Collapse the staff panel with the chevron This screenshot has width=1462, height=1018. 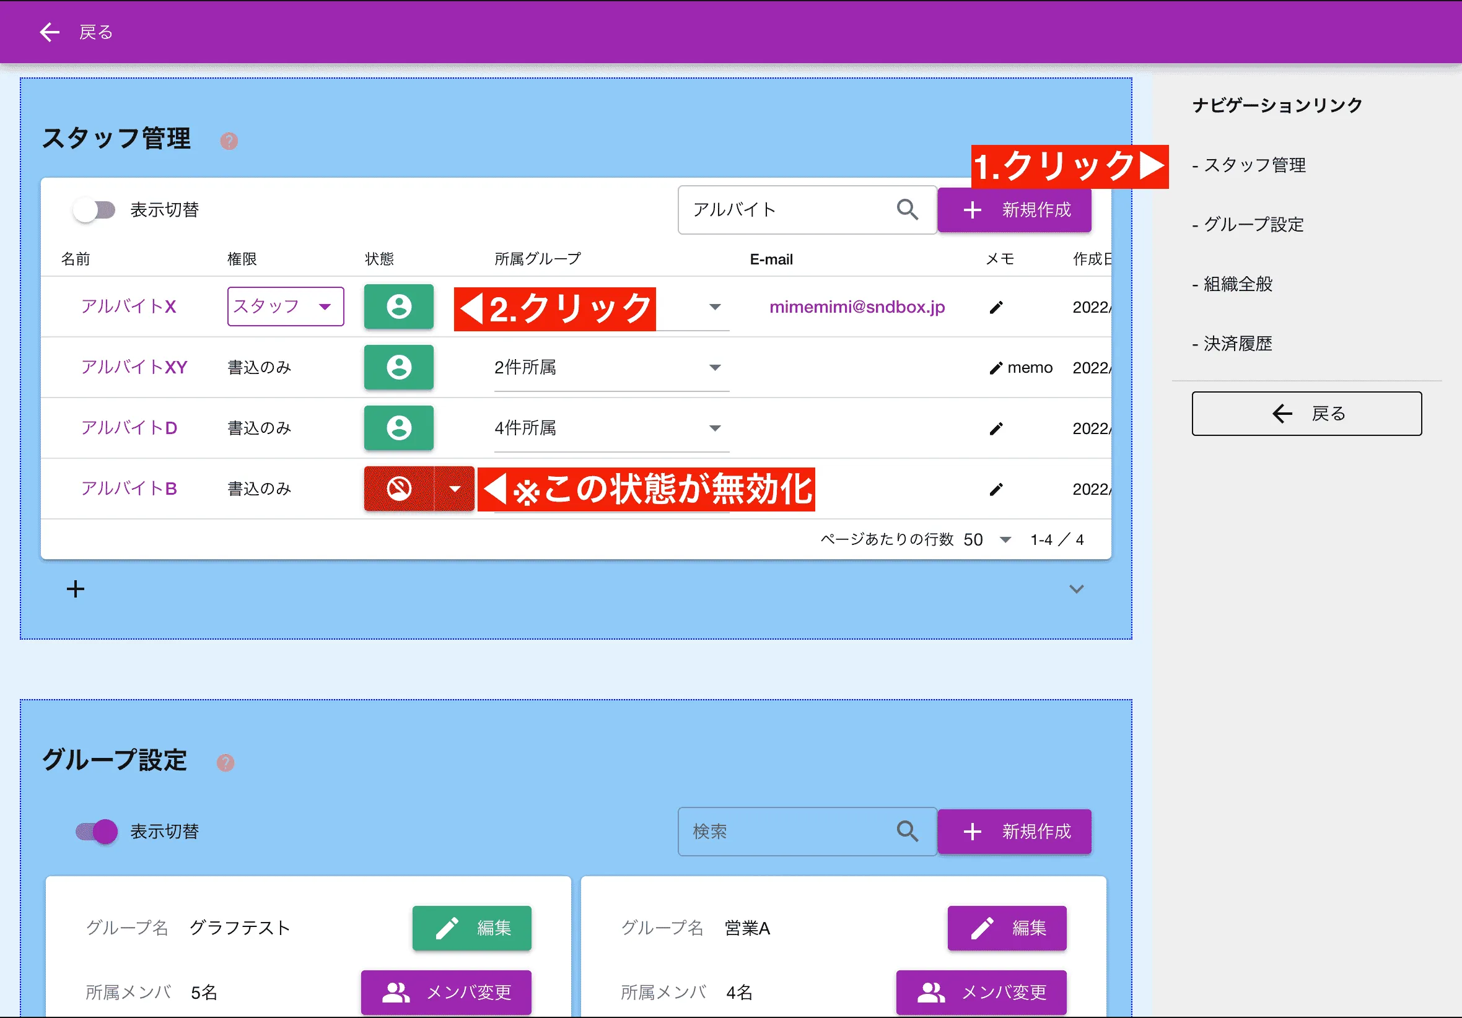tap(1077, 588)
